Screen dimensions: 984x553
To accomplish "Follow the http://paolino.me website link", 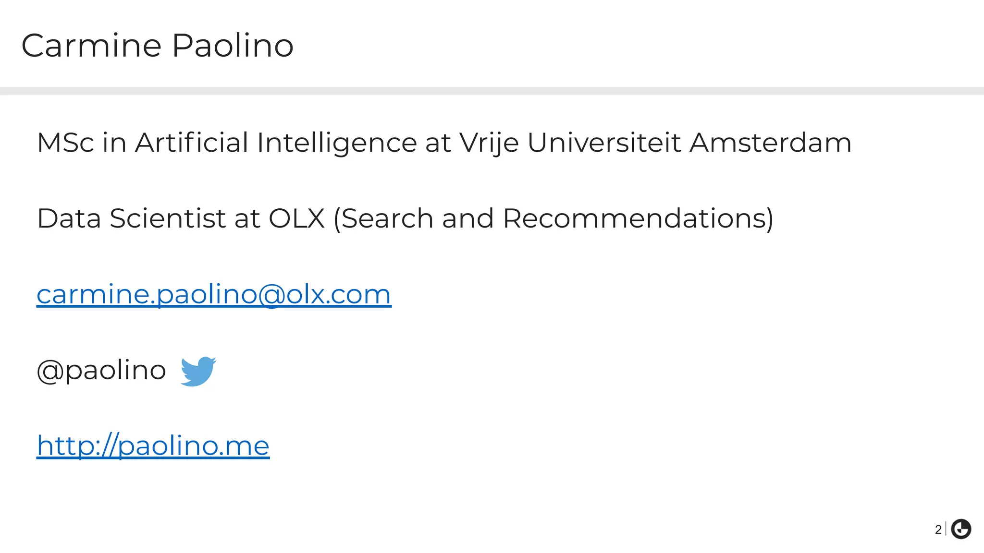I will [x=153, y=446].
